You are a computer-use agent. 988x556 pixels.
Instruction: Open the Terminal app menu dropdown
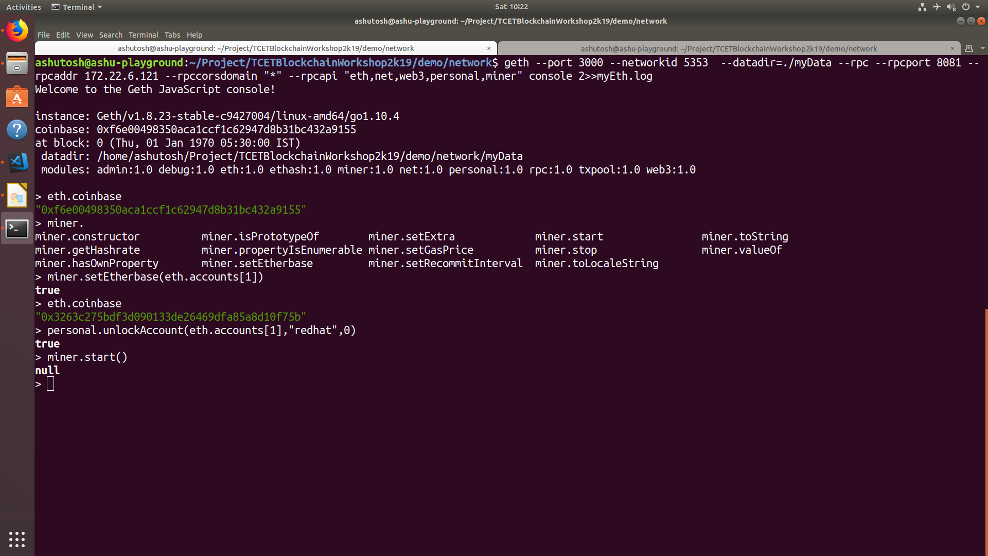pyautogui.click(x=77, y=7)
